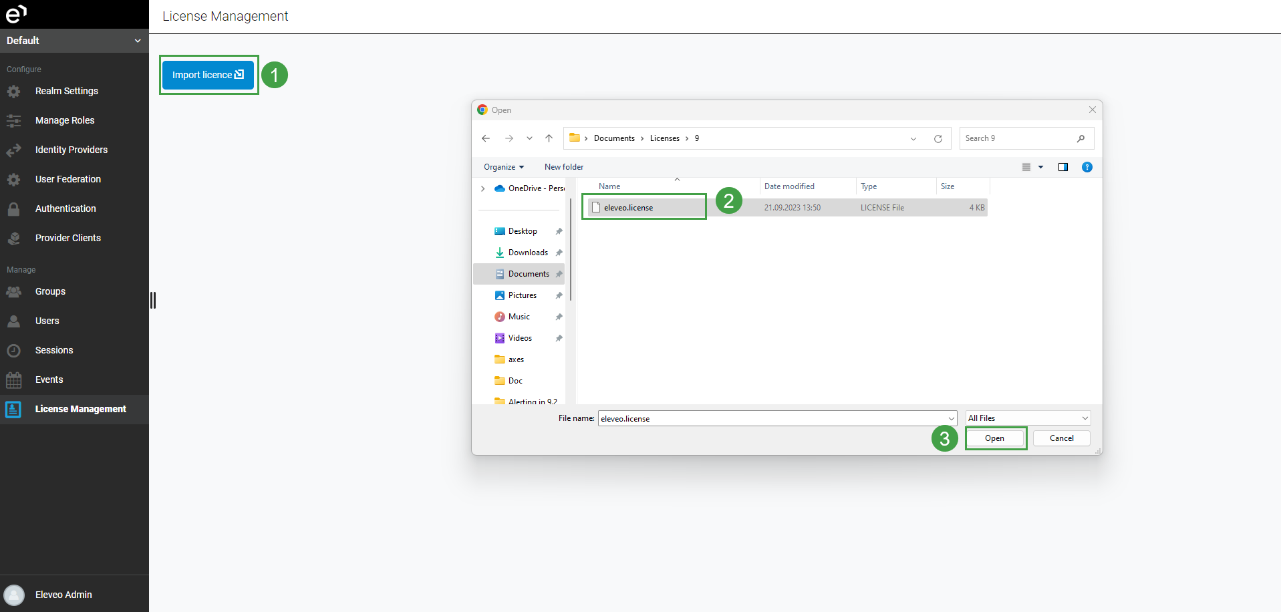Click the refresh icon in file dialog

click(x=938, y=139)
